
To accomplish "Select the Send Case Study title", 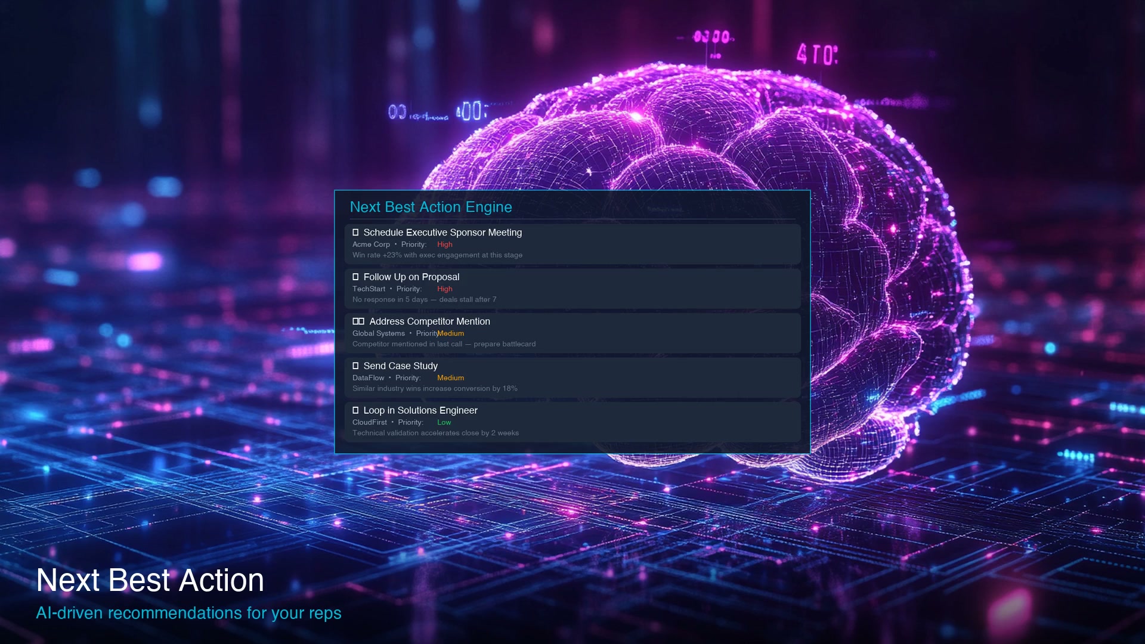I will coord(400,366).
